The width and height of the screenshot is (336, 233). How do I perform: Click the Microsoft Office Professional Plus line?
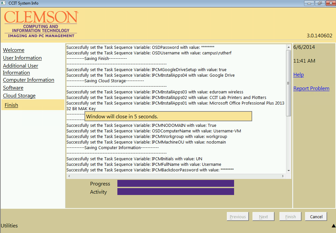(175, 106)
